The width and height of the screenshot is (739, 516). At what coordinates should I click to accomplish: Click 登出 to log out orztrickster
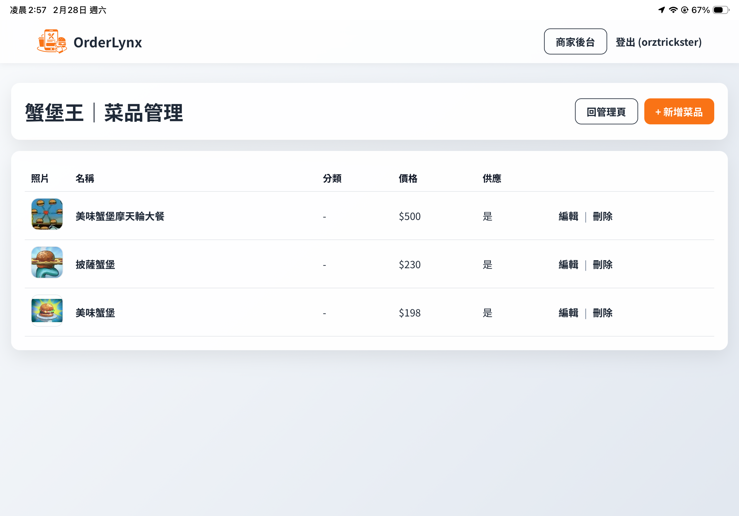tap(658, 42)
